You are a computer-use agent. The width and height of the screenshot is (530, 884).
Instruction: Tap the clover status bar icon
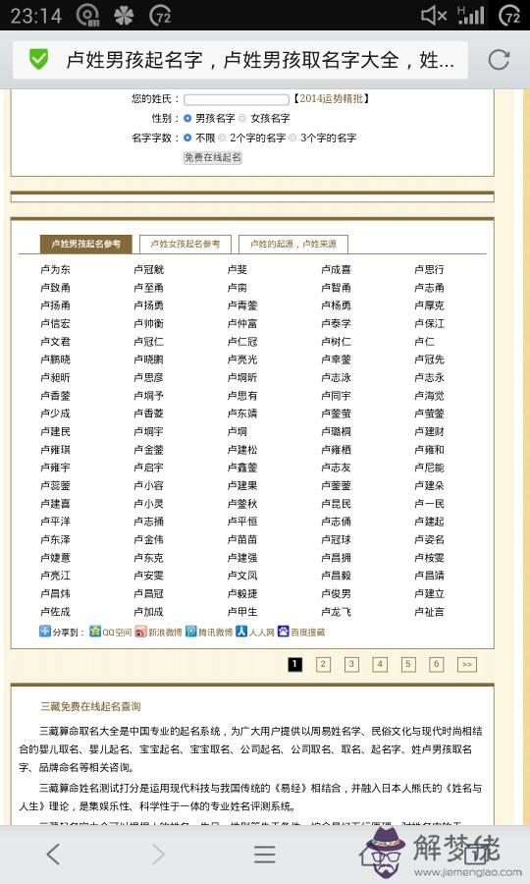(x=124, y=15)
